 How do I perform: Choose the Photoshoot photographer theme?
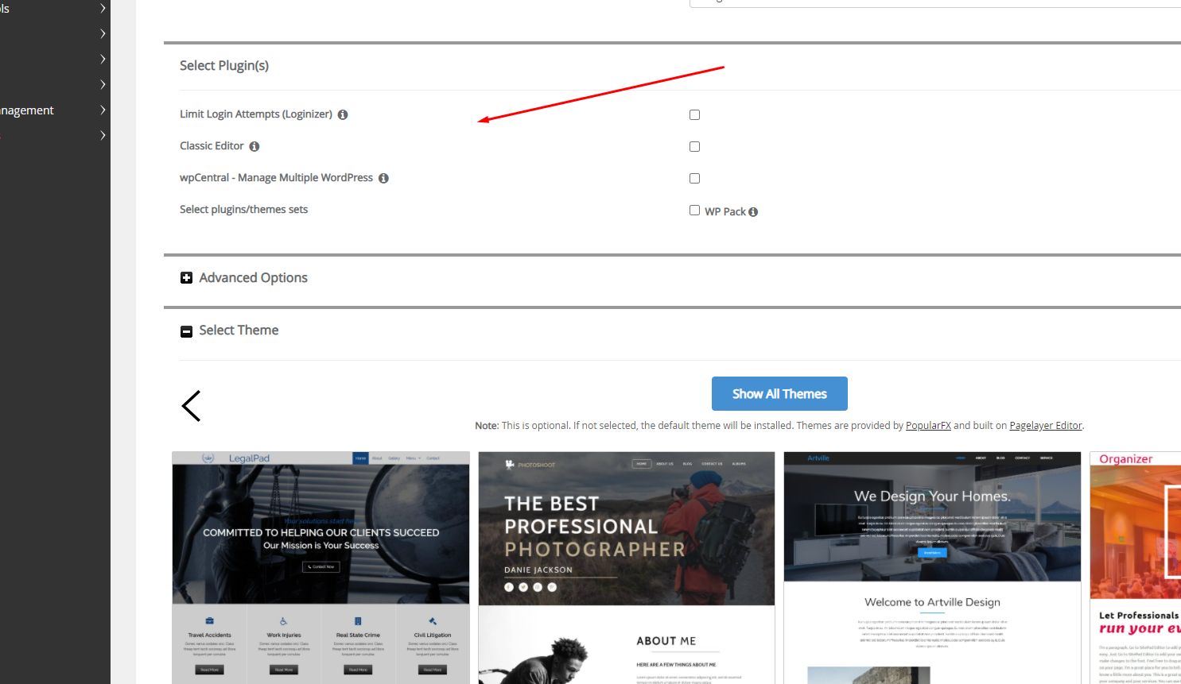[x=627, y=567]
